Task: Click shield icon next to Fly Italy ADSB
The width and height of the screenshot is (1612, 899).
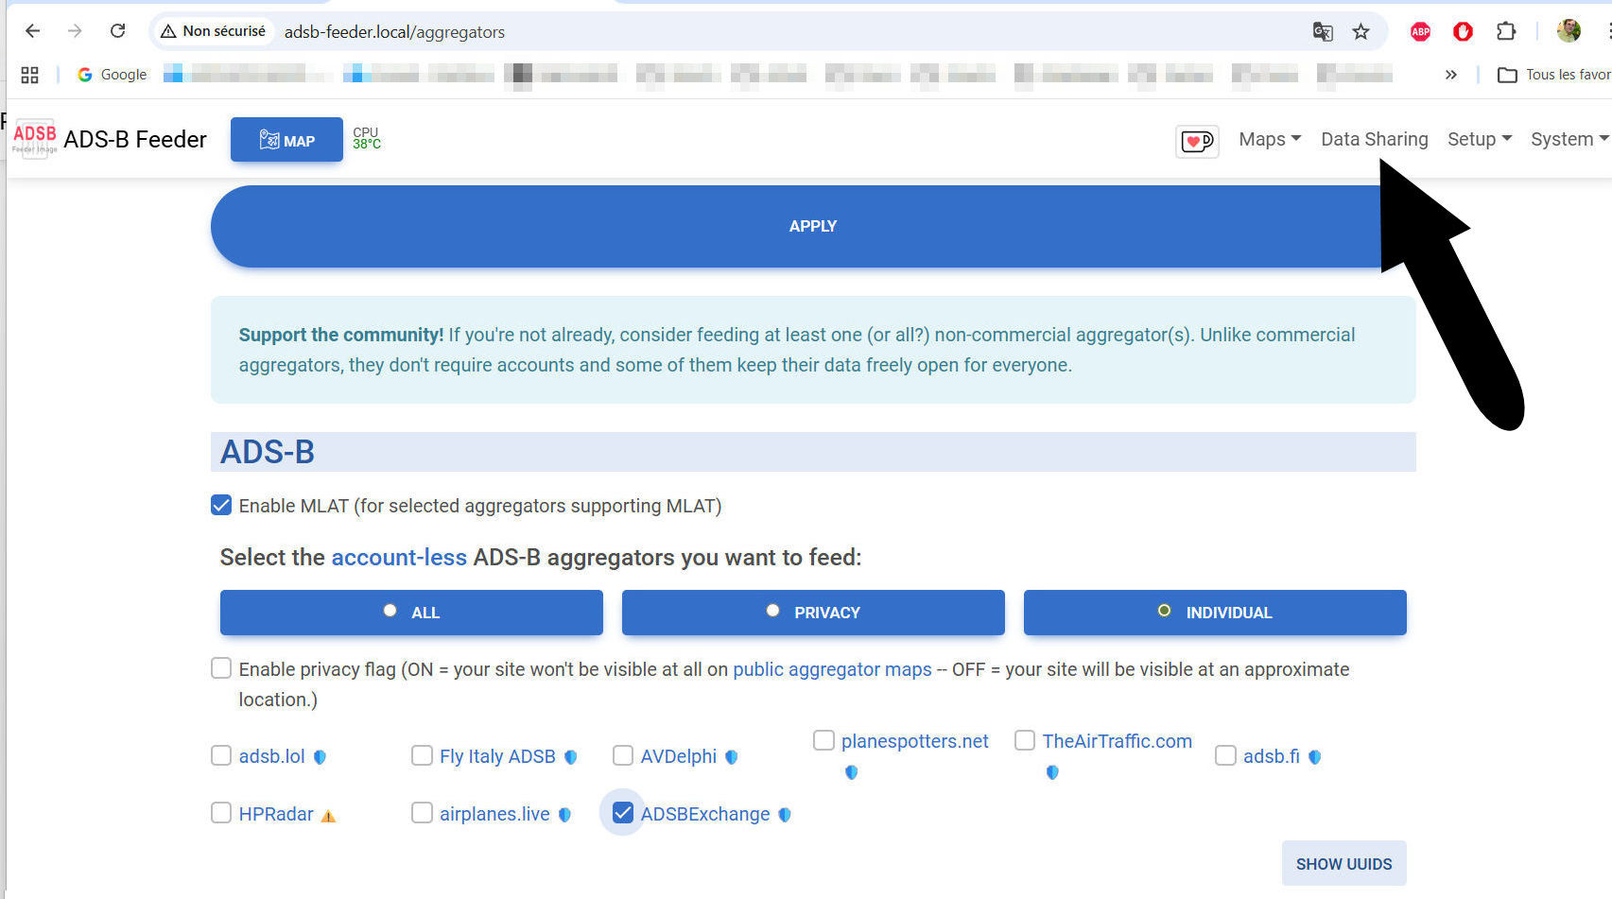Action: tap(570, 757)
